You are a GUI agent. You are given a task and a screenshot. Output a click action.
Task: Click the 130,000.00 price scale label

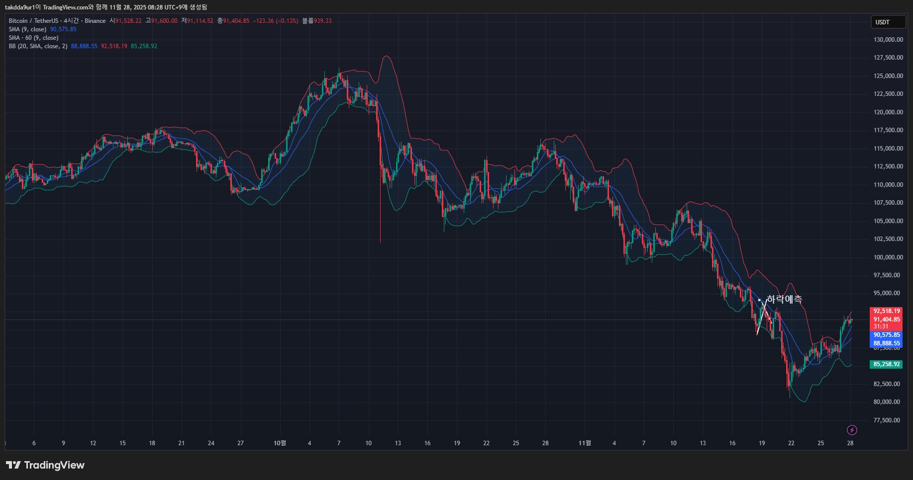(x=888, y=40)
